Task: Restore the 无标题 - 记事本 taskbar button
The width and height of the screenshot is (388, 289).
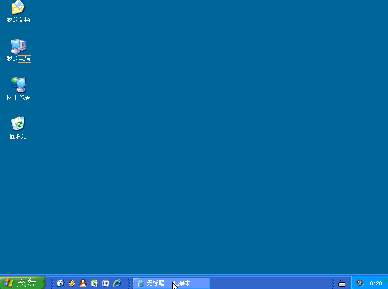Action: click(x=171, y=283)
